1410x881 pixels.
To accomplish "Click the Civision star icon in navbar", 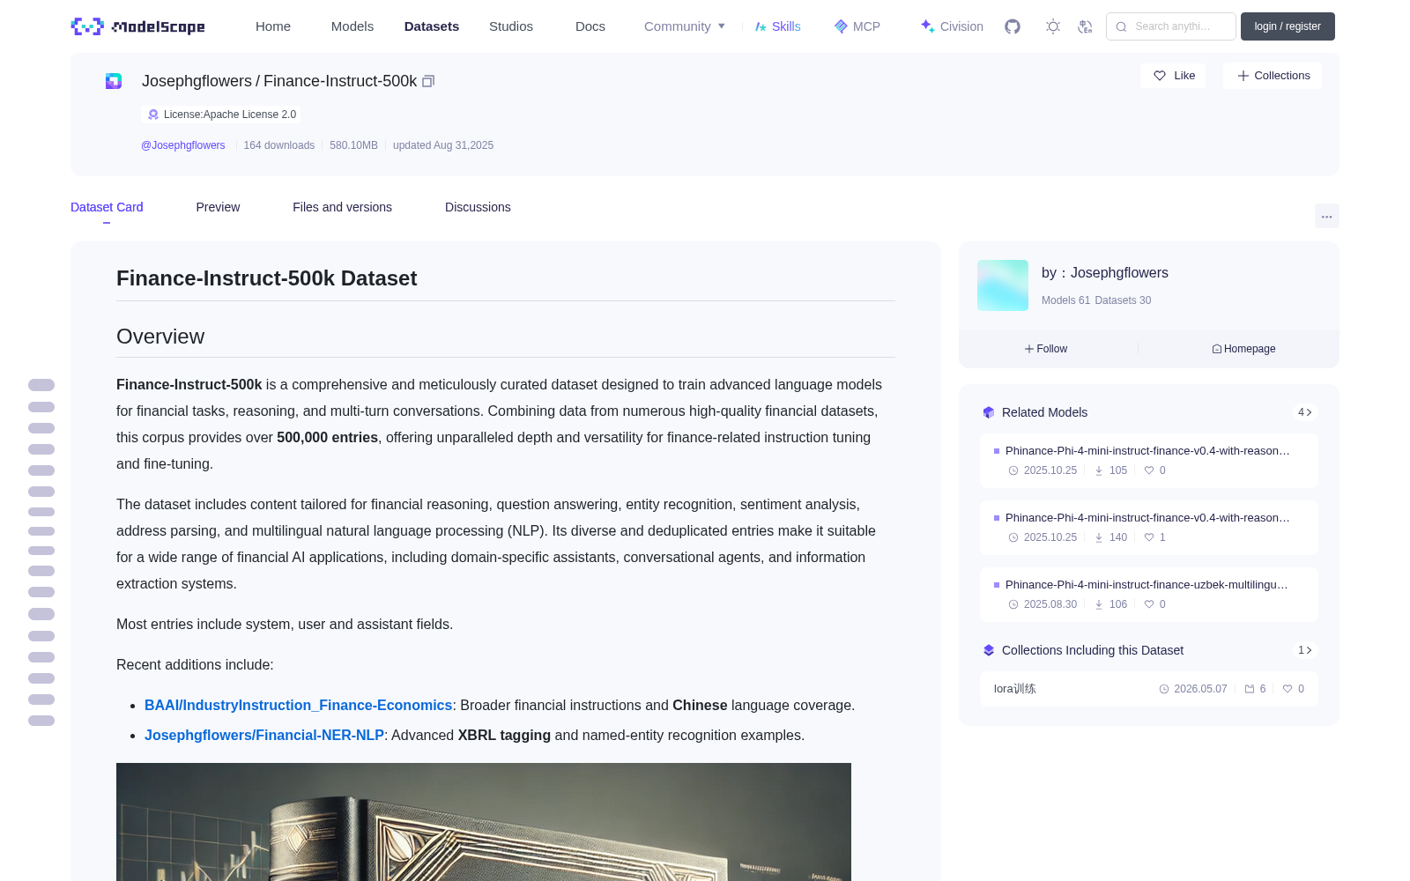I will pos(927,26).
